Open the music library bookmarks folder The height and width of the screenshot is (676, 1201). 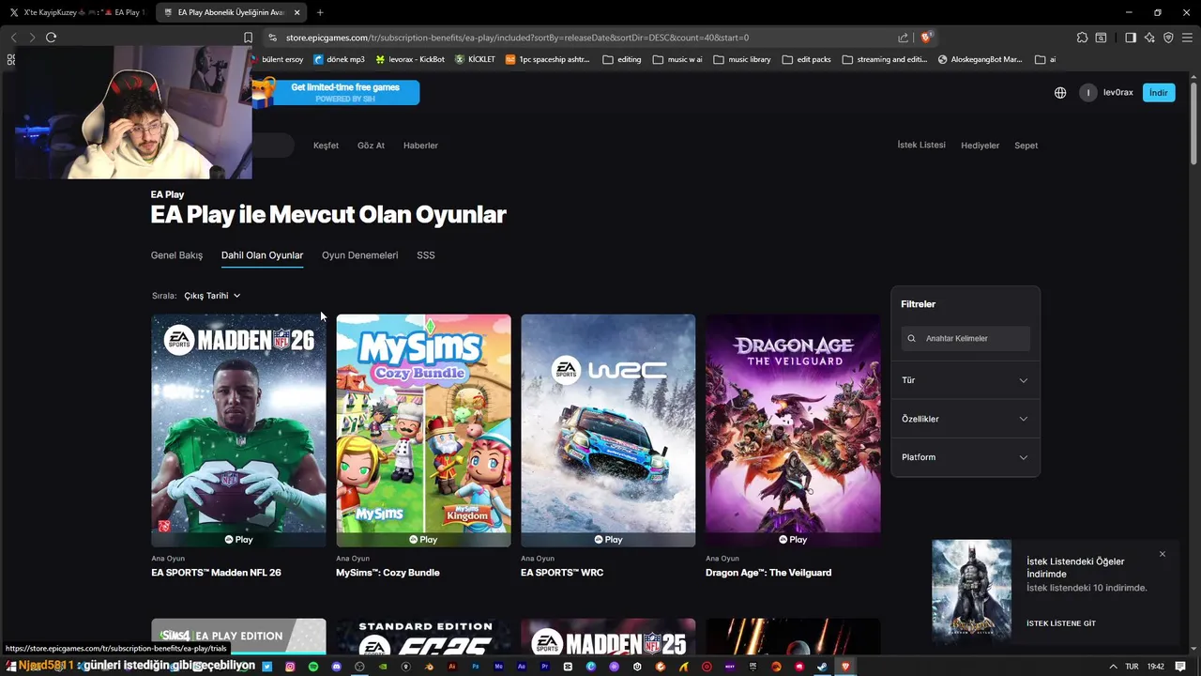tap(742, 59)
